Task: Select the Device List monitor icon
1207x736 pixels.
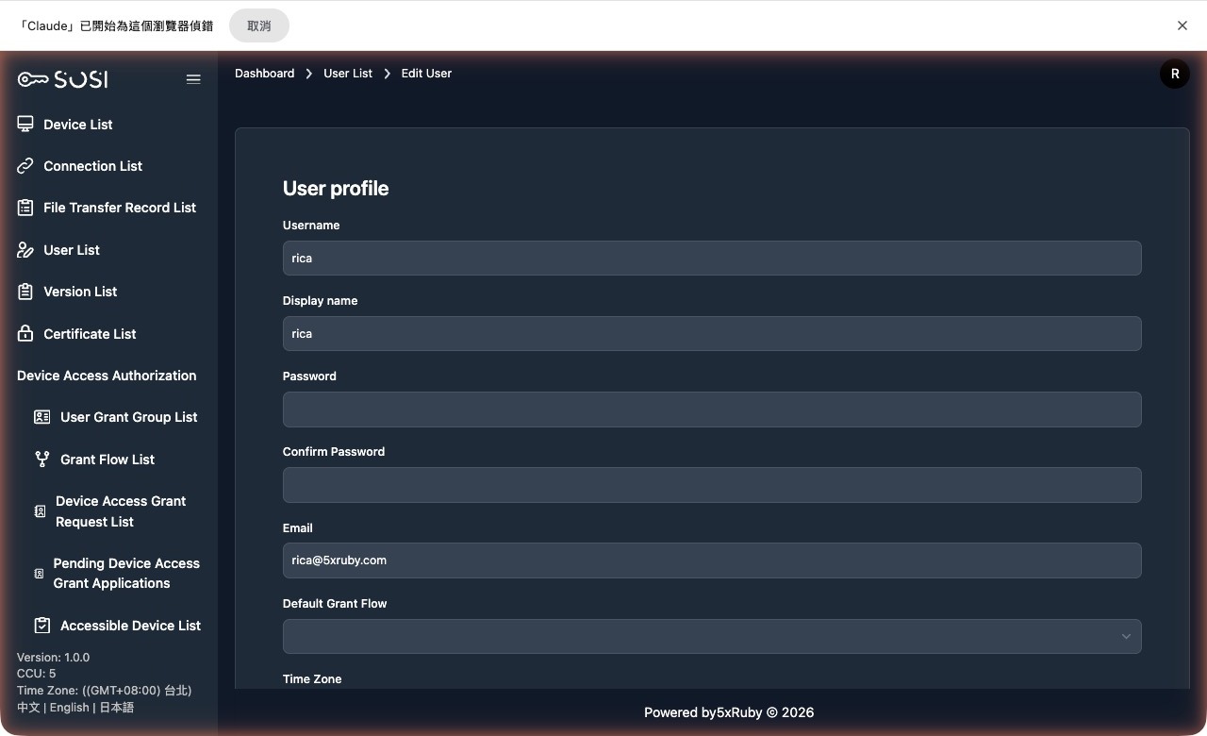Action: [x=25, y=124]
